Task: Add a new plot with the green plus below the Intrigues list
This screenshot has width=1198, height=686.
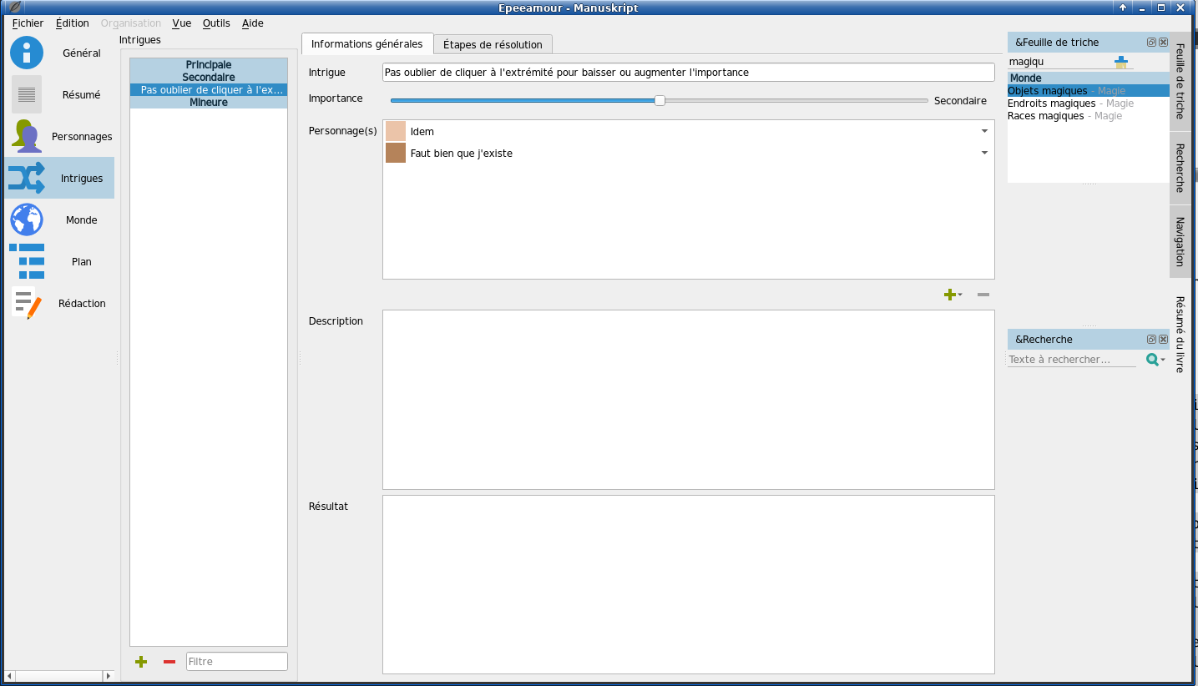Action: point(141,662)
